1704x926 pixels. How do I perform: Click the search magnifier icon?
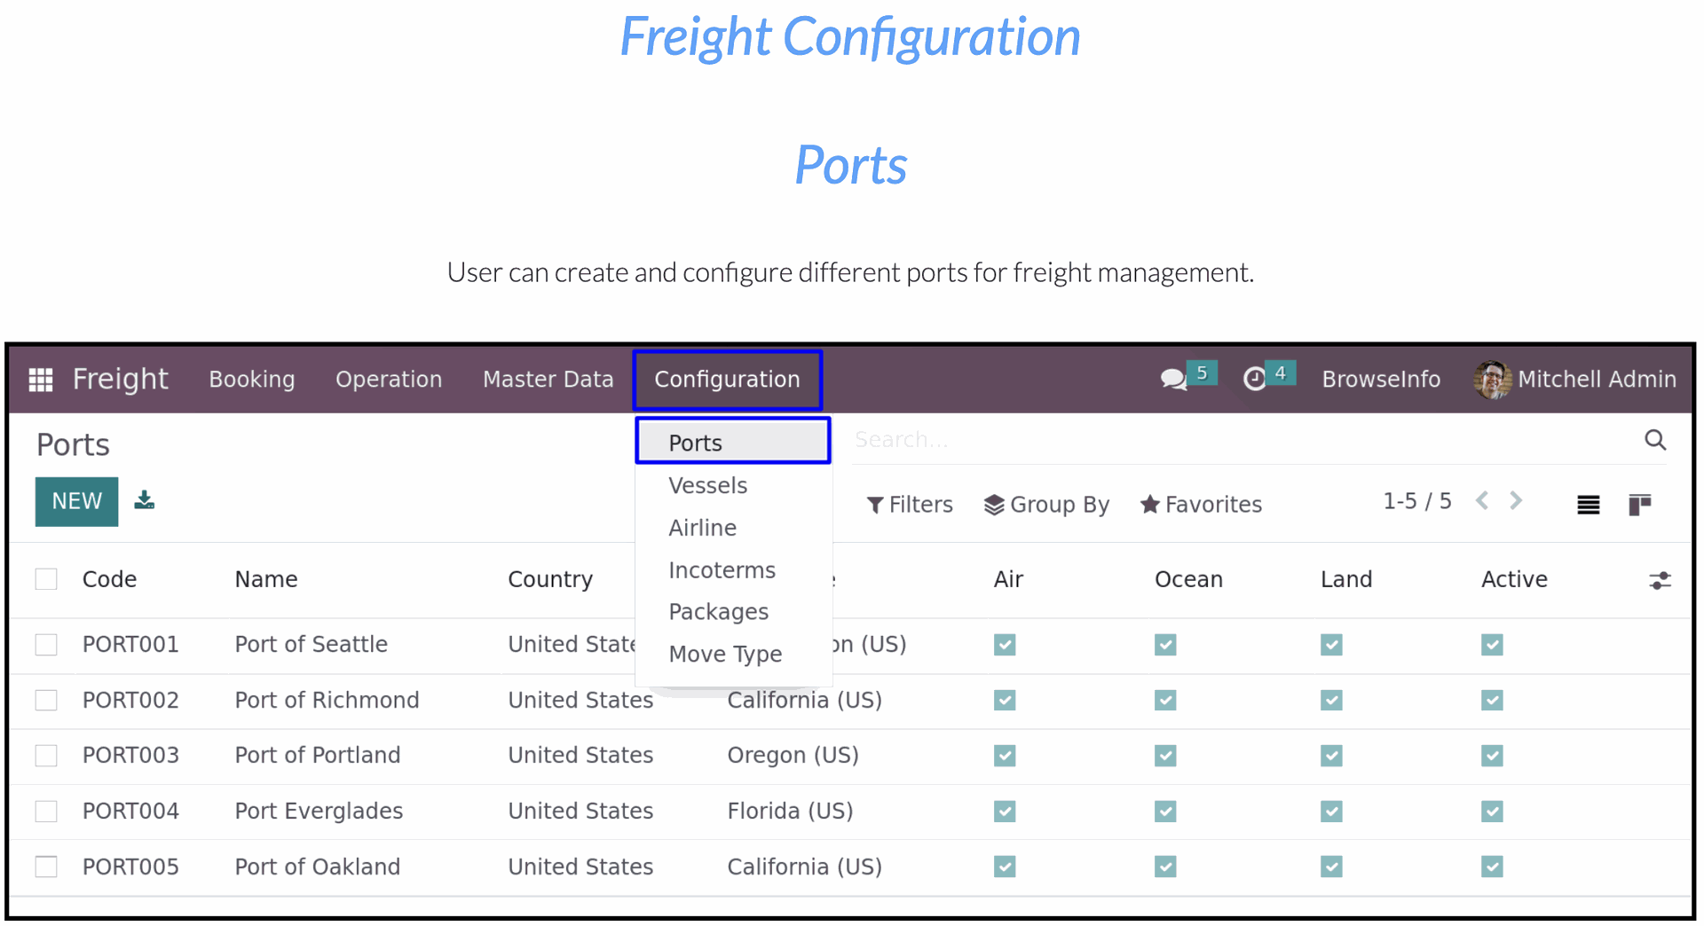(1655, 440)
